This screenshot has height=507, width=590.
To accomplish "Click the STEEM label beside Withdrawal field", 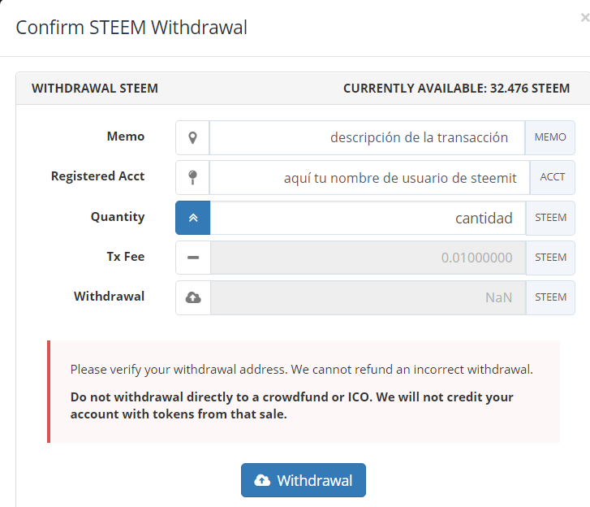I will coord(550,297).
